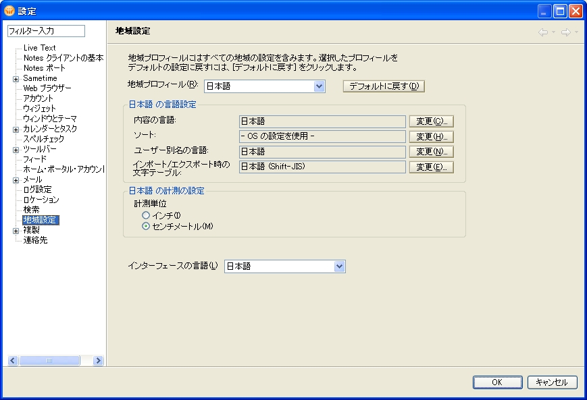Image resolution: width=587 pixels, height=400 pixels.
Task: Expand the メール tree node
Action: tap(16, 180)
